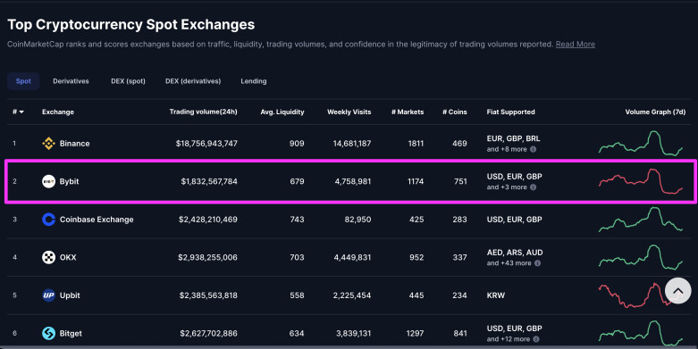Sort by # Coins column header

tap(455, 112)
